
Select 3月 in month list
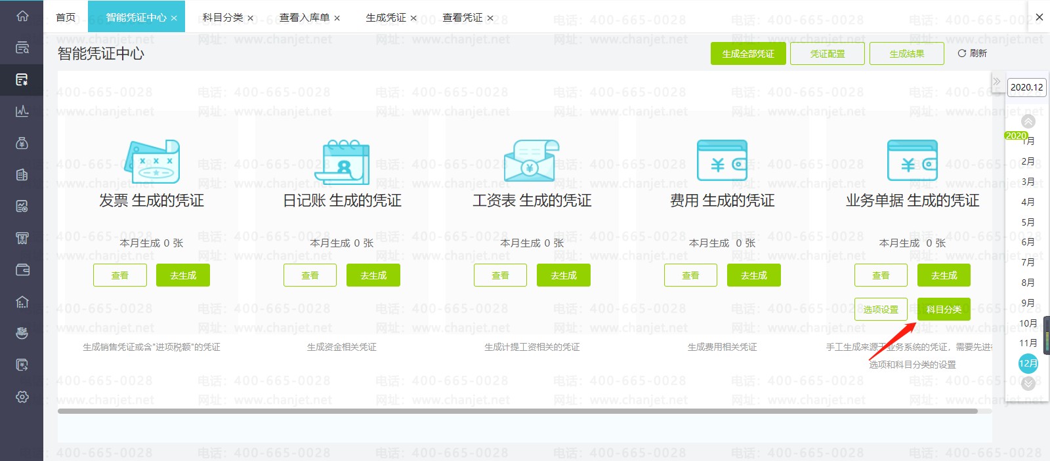[1028, 182]
